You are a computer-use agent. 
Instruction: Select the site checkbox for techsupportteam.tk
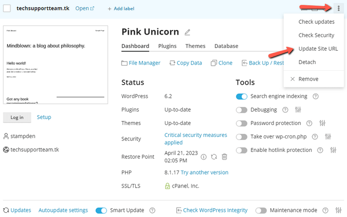(7, 8)
